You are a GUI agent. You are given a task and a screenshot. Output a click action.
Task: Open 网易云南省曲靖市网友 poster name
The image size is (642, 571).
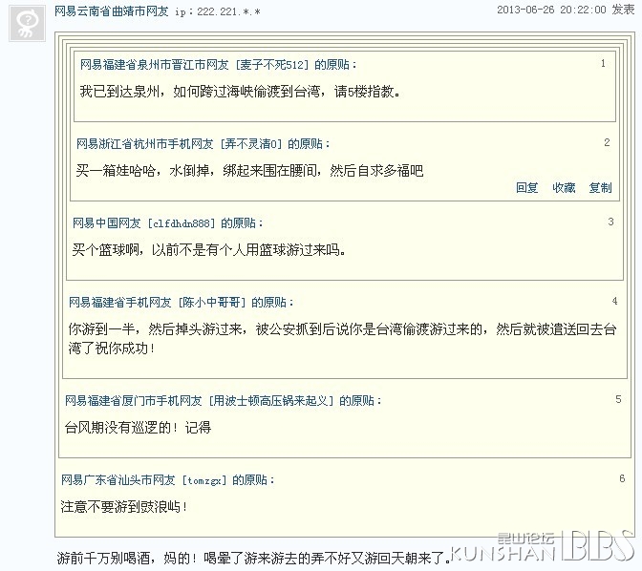pyautogui.click(x=112, y=11)
